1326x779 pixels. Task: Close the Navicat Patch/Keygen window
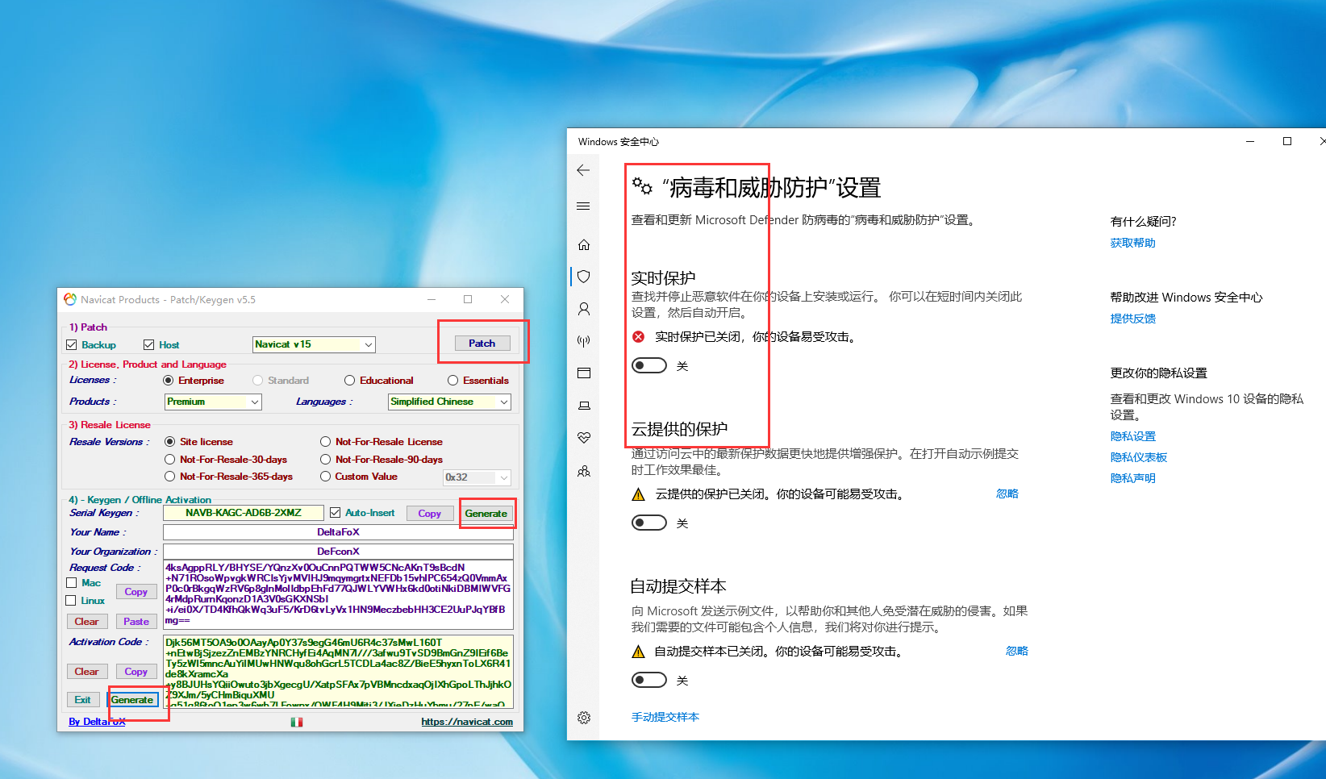point(505,299)
